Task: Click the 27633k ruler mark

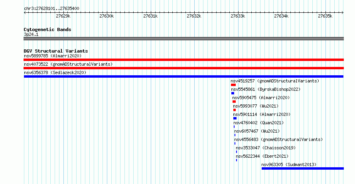Action: coord(238,16)
